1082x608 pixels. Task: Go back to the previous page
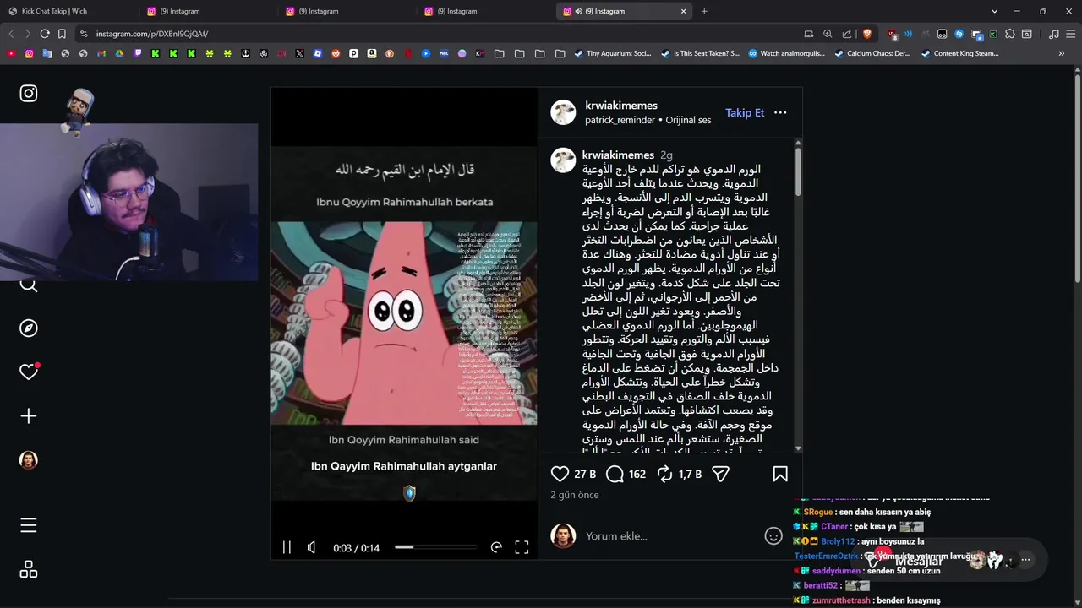click(x=11, y=34)
